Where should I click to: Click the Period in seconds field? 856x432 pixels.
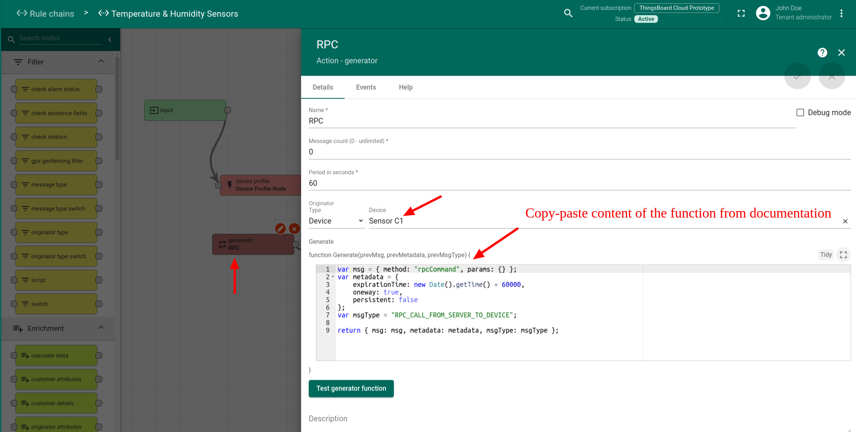click(x=580, y=183)
